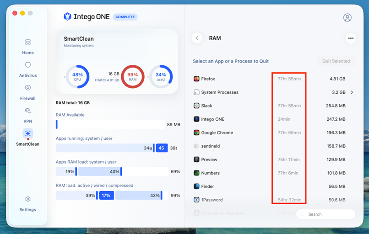Click the 89 MB available value

pos(174,124)
